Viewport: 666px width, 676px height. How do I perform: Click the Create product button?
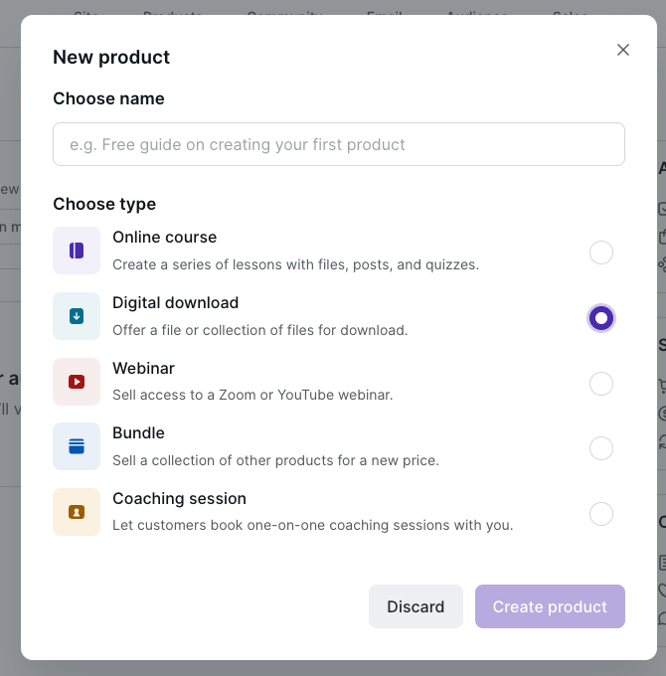550,606
